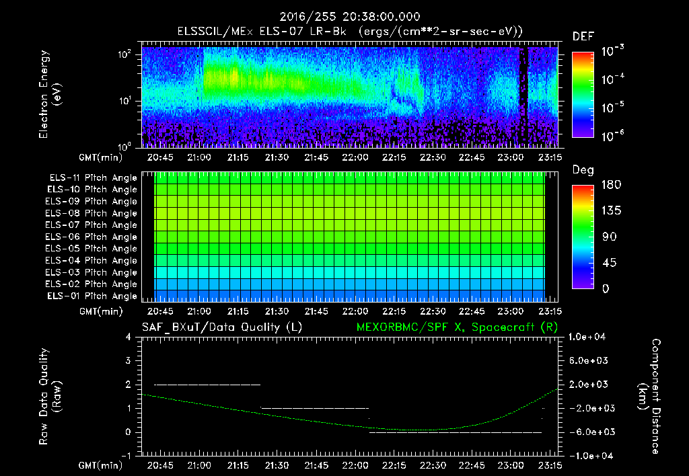The width and height of the screenshot is (689, 476).
Task: Select the ELS-09 Pitch Angle row label
Action: 92,202
